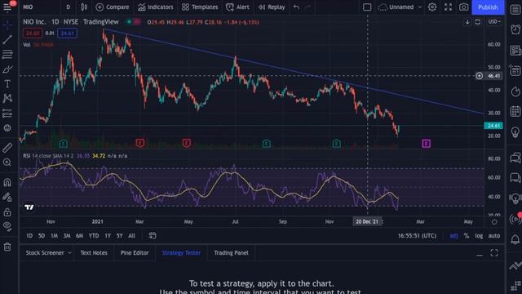Publish the chart idea
The height and width of the screenshot is (294, 522).
tap(488, 7)
